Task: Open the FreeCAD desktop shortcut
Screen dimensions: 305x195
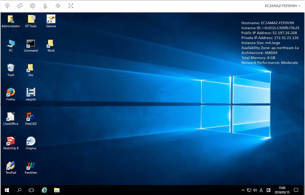Action: [x=31, y=117]
